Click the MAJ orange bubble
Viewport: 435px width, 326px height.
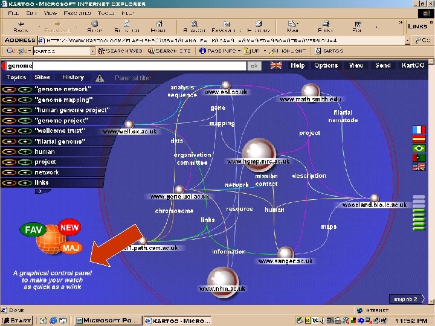point(71,248)
